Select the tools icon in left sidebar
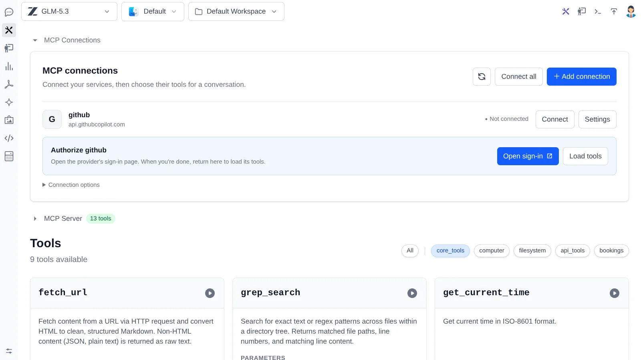Viewport: 641px width, 360px height. tap(9, 30)
